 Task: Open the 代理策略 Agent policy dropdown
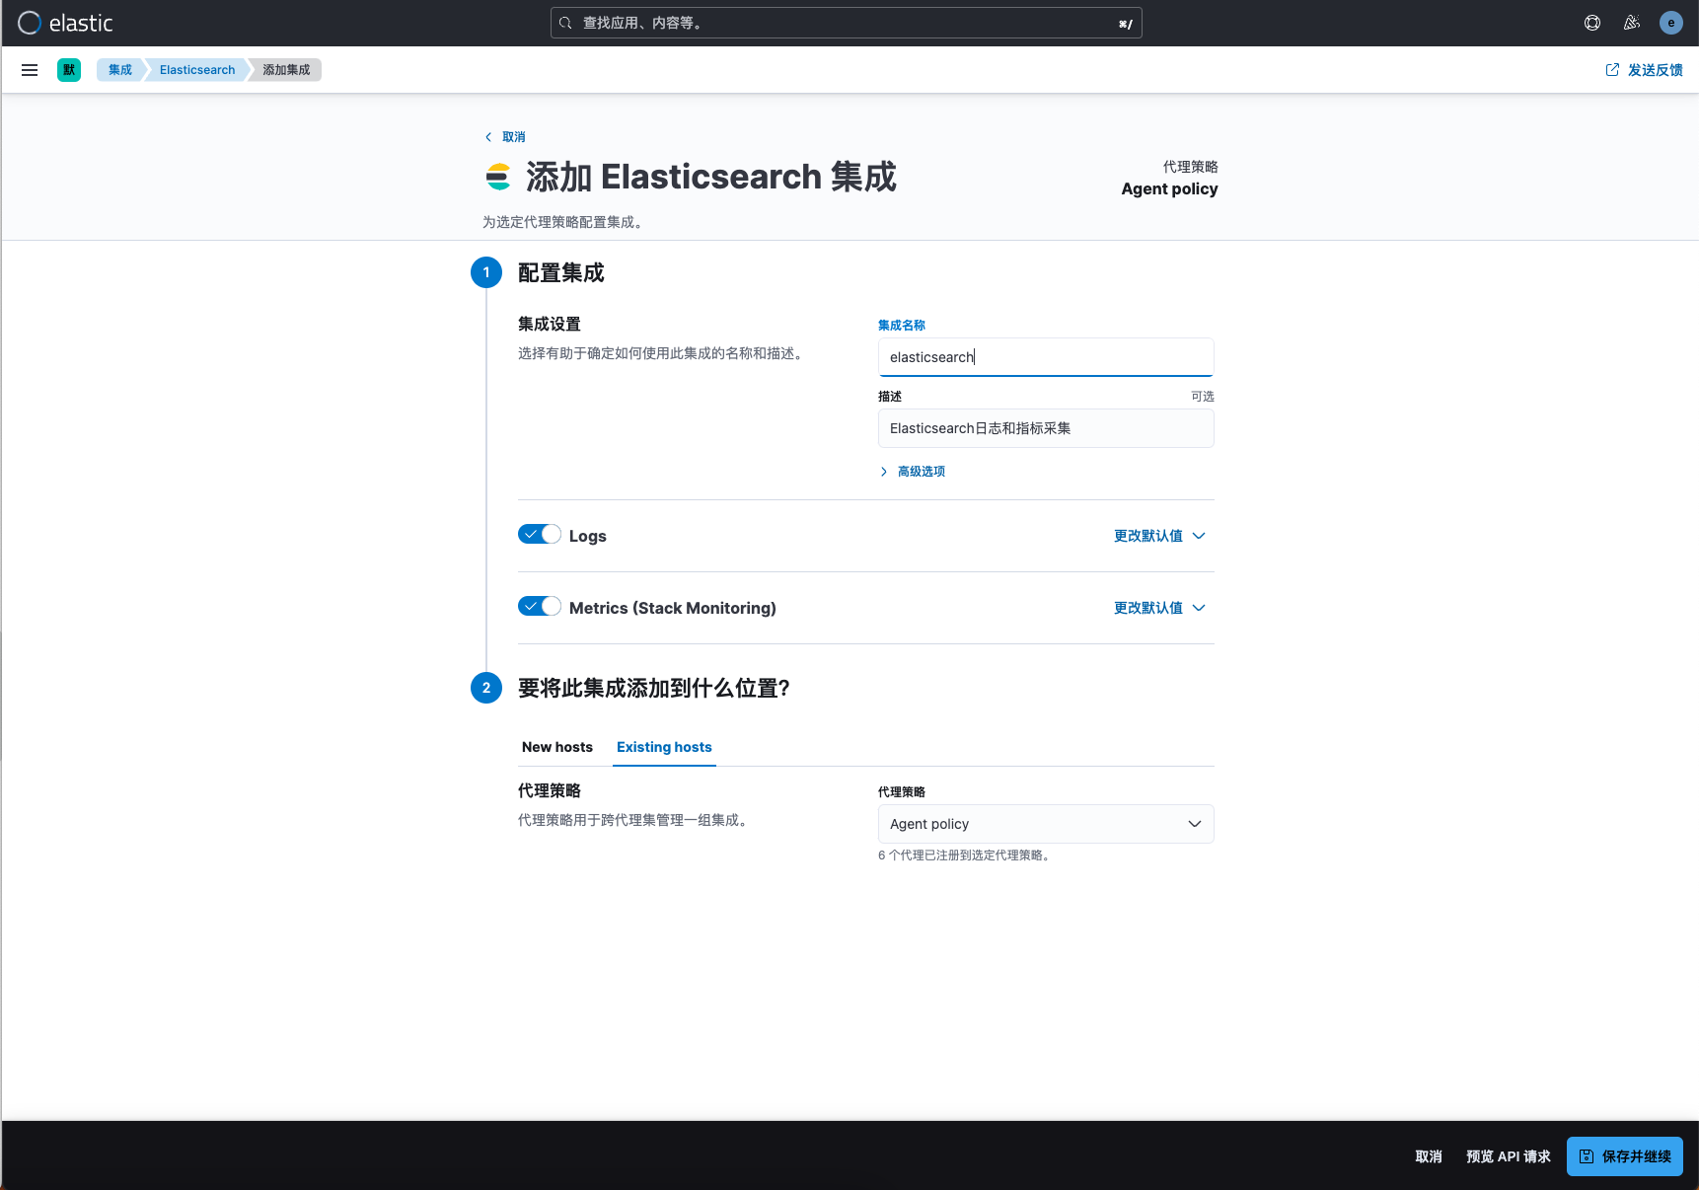tap(1046, 824)
